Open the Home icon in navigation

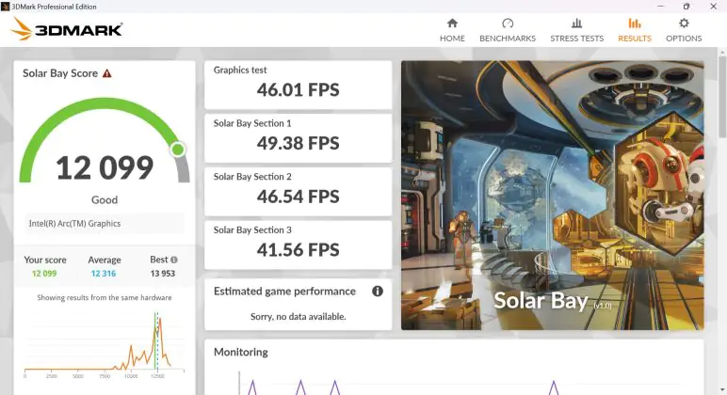click(x=452, y=24)
